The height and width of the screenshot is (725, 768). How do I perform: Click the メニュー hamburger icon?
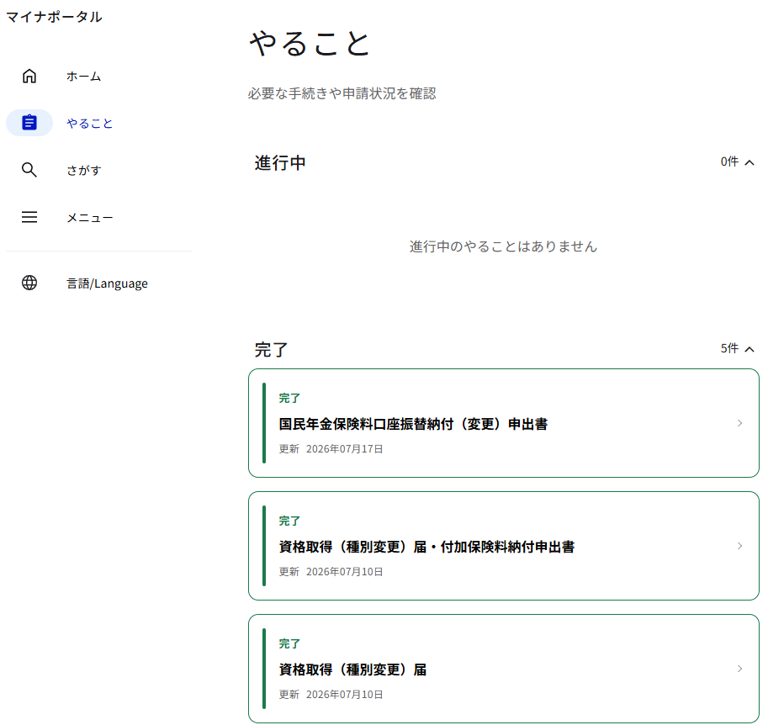[29, 216]
